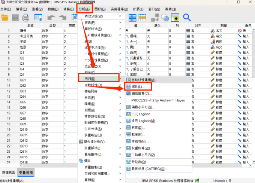Click the Curve Estimation icon

(x=129, y=94)
